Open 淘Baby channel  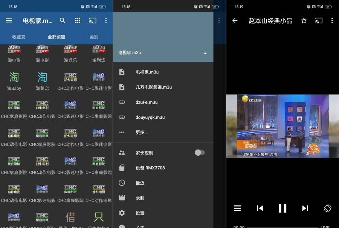14,81
